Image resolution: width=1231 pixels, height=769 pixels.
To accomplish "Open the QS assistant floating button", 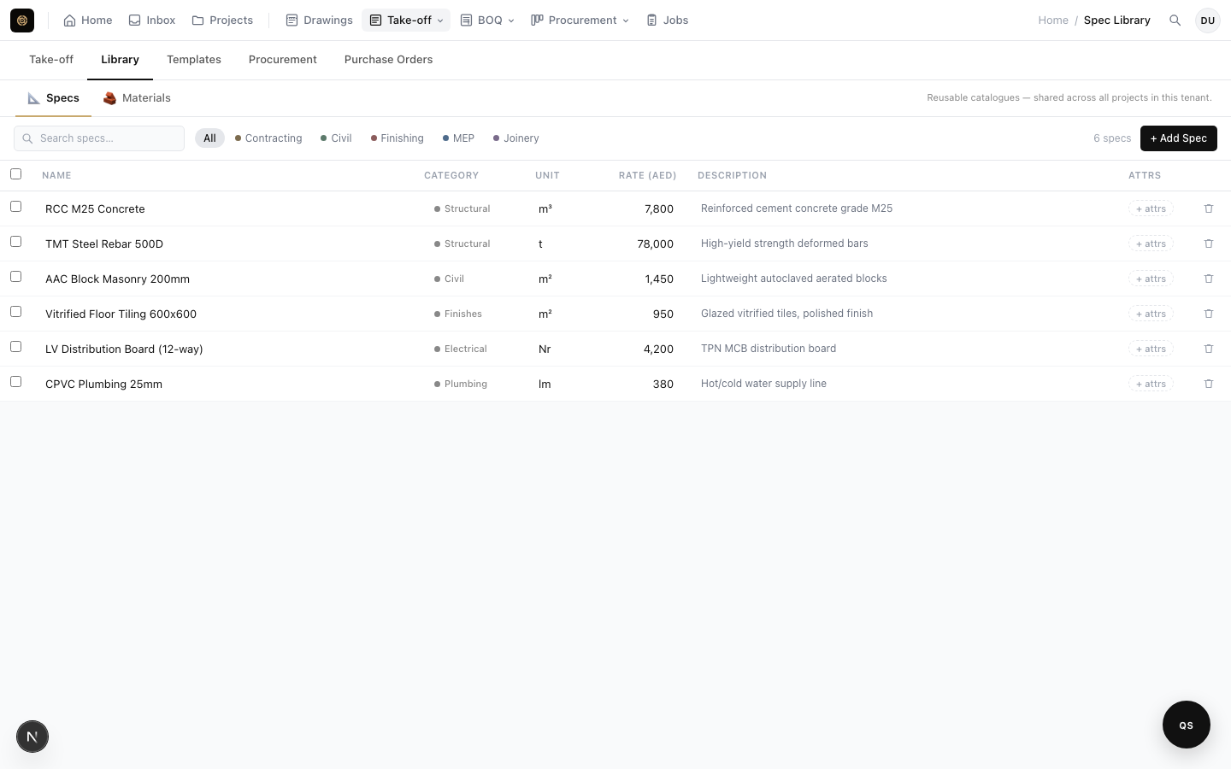I will pos(1186,725).
